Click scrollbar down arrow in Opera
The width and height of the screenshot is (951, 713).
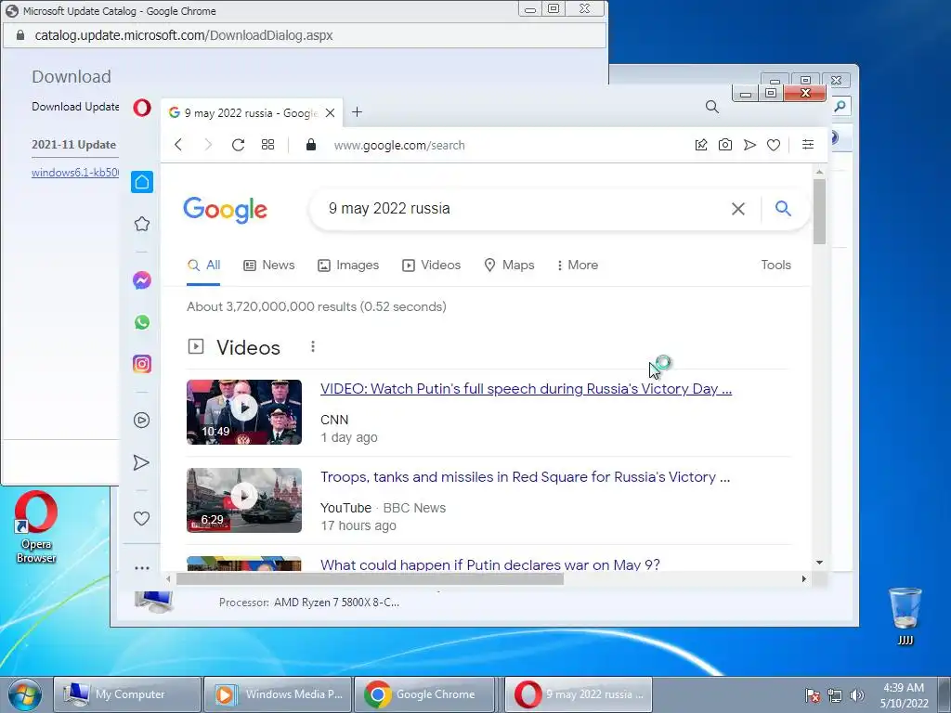[819, 563]
